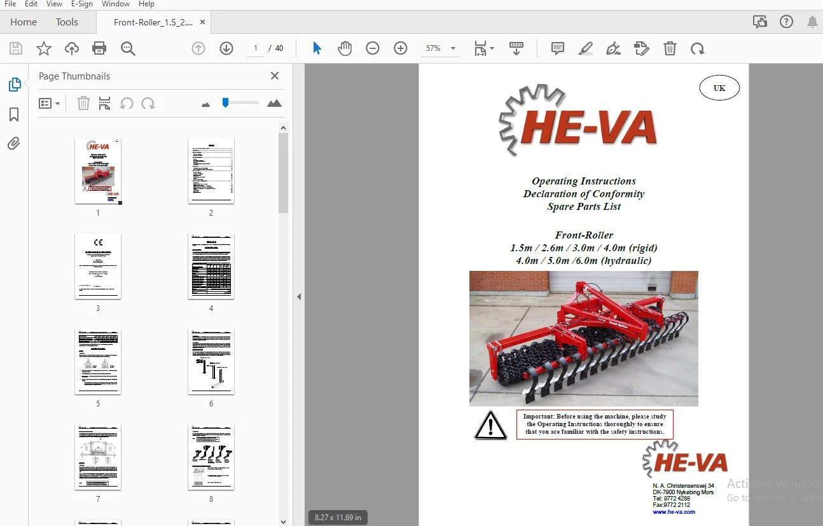
Task: Activate the hand pan tool
Action: [345, 48]
